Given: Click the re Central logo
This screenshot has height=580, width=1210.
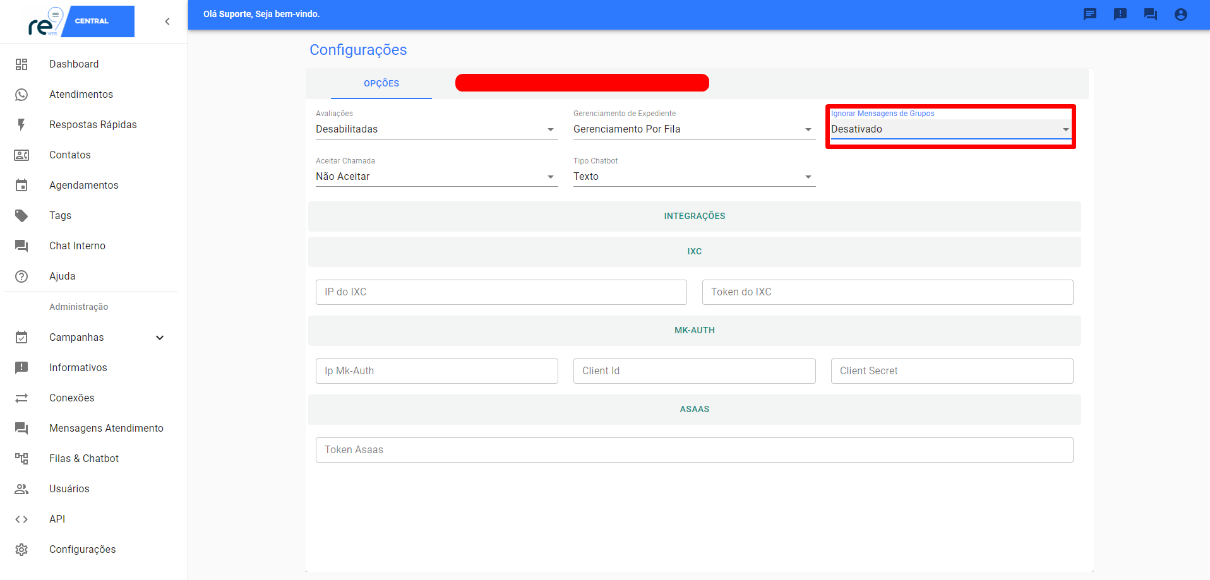Looking at the screenshot, I should tap(81, 21).
